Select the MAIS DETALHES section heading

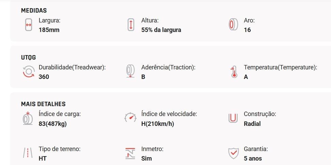[x=43, y=104]
